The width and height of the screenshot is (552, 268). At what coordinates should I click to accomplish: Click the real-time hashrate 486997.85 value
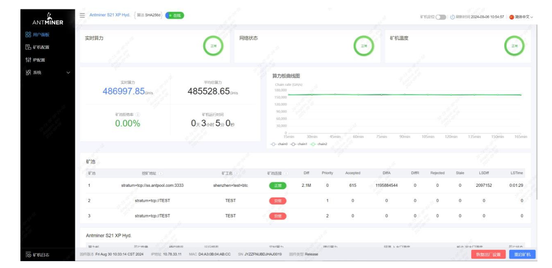(123, 92)
